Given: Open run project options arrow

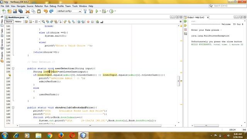Looking at the screenshot, I should click(x=100, y=11).
